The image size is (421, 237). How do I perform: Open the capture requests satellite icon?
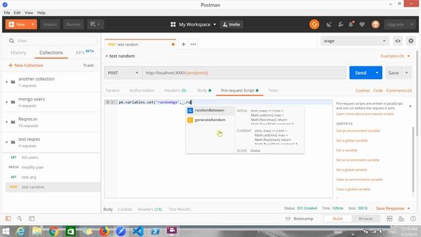(x=329, y=24)
